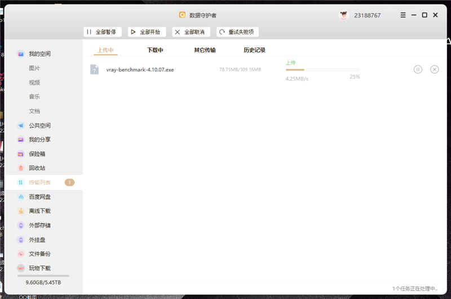Switch to the 下载中 tab
Viewport: 451px width, 299px height.
(x=155, y=50)
